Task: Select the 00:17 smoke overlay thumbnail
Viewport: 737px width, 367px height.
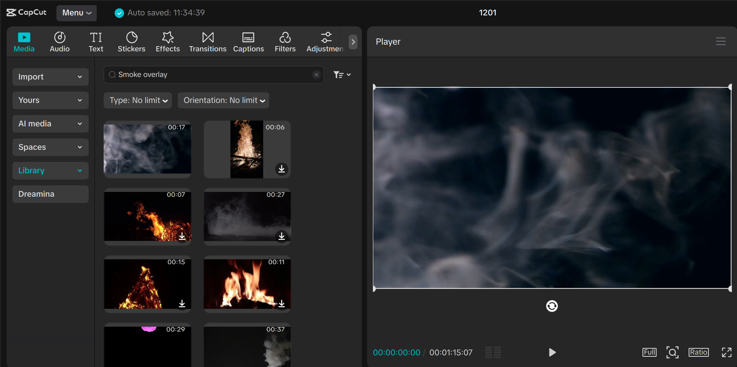Action: (x=147, y=149)
